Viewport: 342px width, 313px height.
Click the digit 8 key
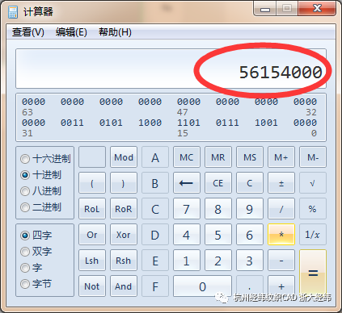218,209
